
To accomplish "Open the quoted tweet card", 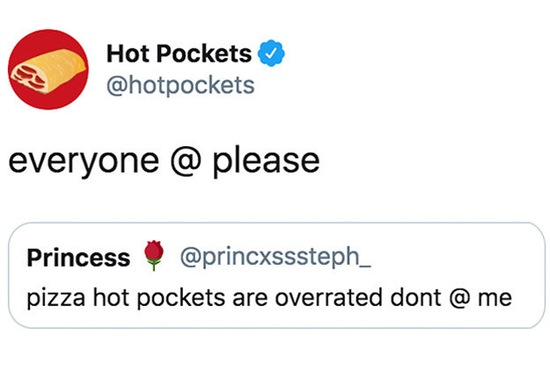I will (x=276, y=275).
